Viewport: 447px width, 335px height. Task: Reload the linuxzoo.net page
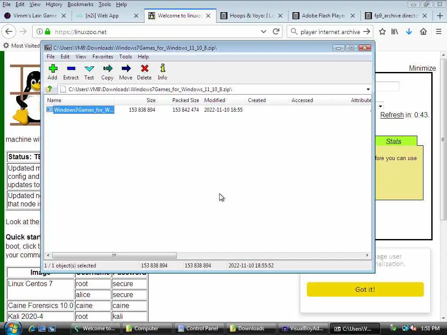coord(276,31)
